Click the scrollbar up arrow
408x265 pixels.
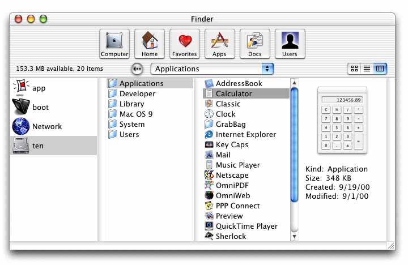pos(294,83)
